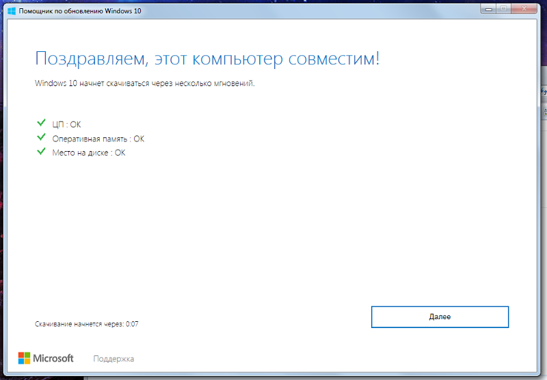Image resolution: width=547 pixels, height=380 pixels.
Task: Click the Microsoft logo
Action: click(x=46, y=358)
